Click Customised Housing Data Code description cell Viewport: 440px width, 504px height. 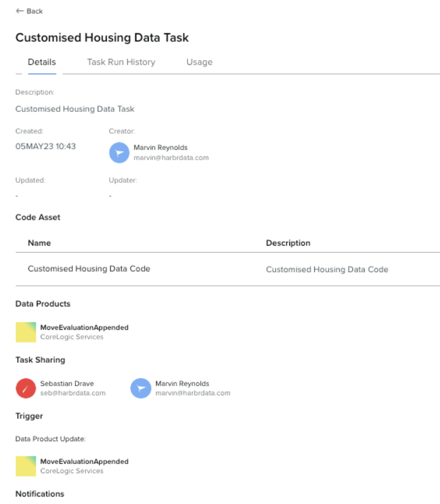(327, 269)
